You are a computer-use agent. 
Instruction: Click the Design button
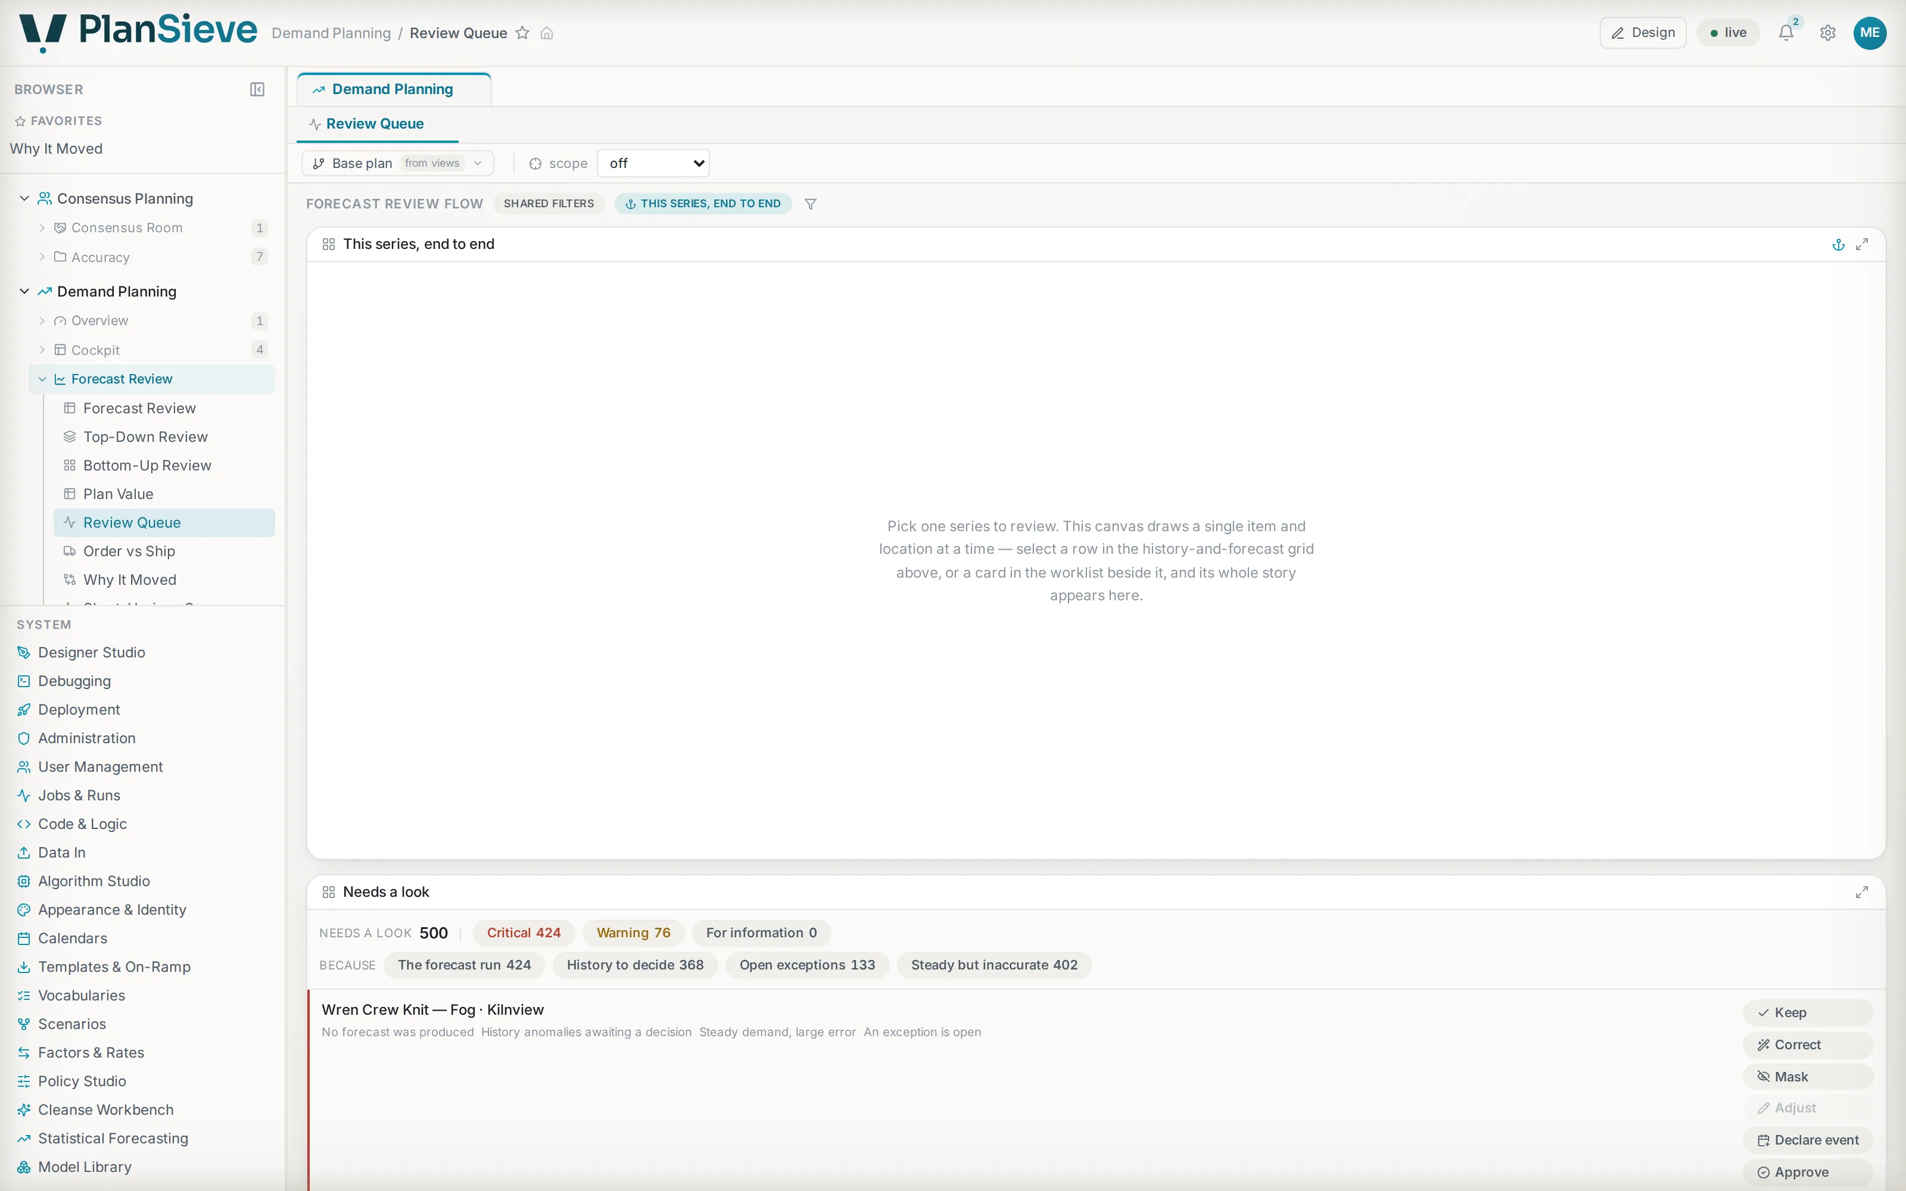(1643, 33)
